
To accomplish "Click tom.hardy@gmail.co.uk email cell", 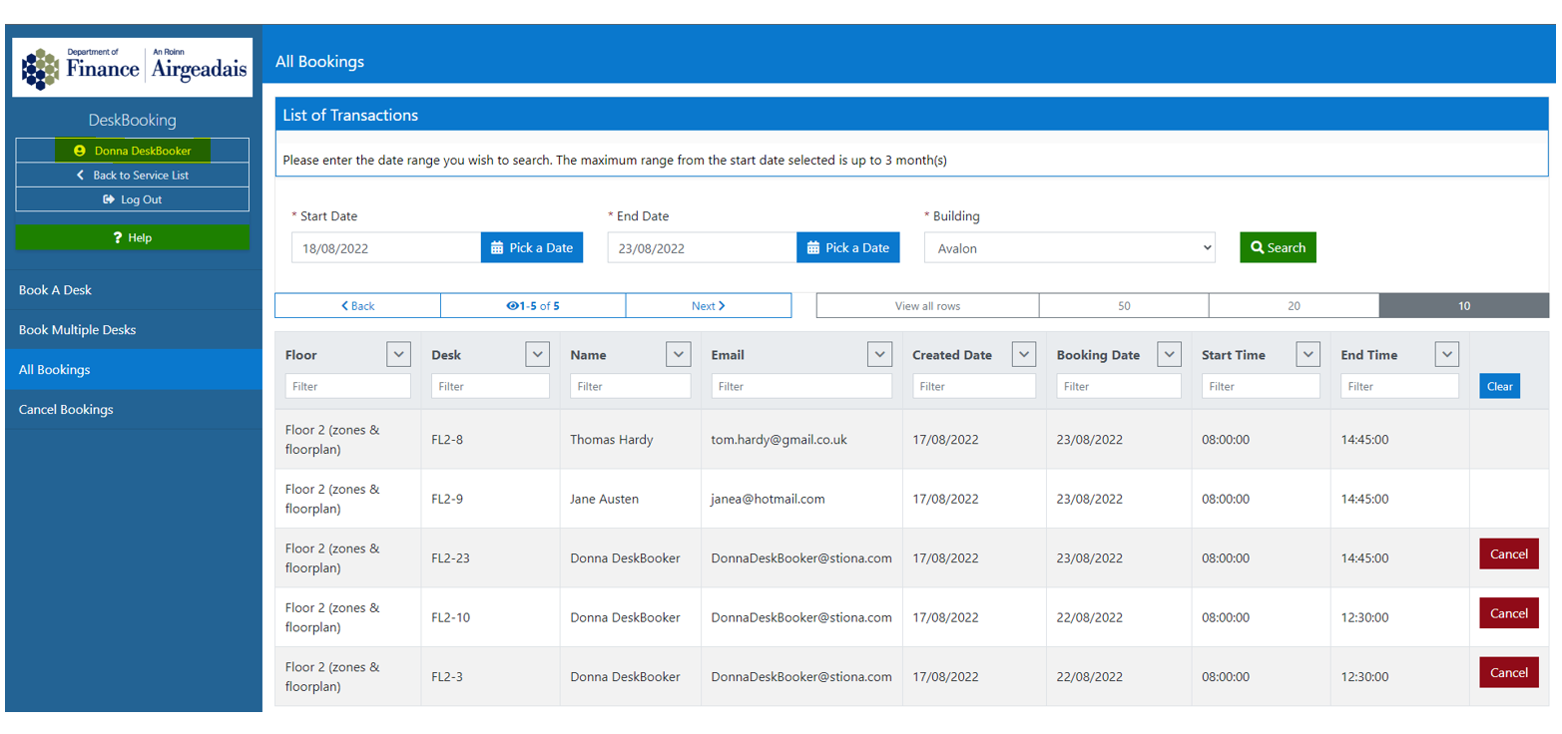I will click(x=801, y=439).
